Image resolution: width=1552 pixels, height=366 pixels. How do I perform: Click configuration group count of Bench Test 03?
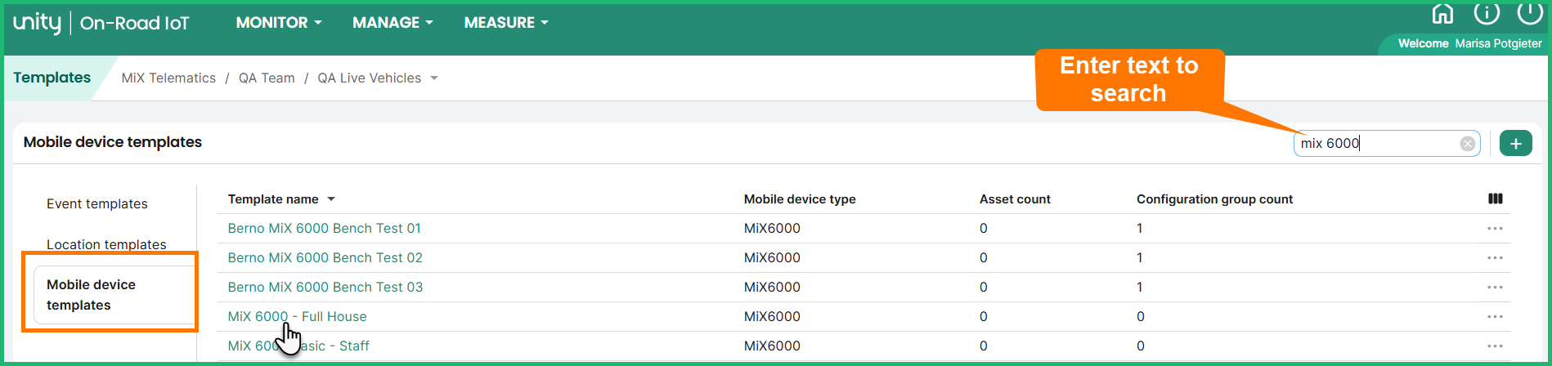1140,287
